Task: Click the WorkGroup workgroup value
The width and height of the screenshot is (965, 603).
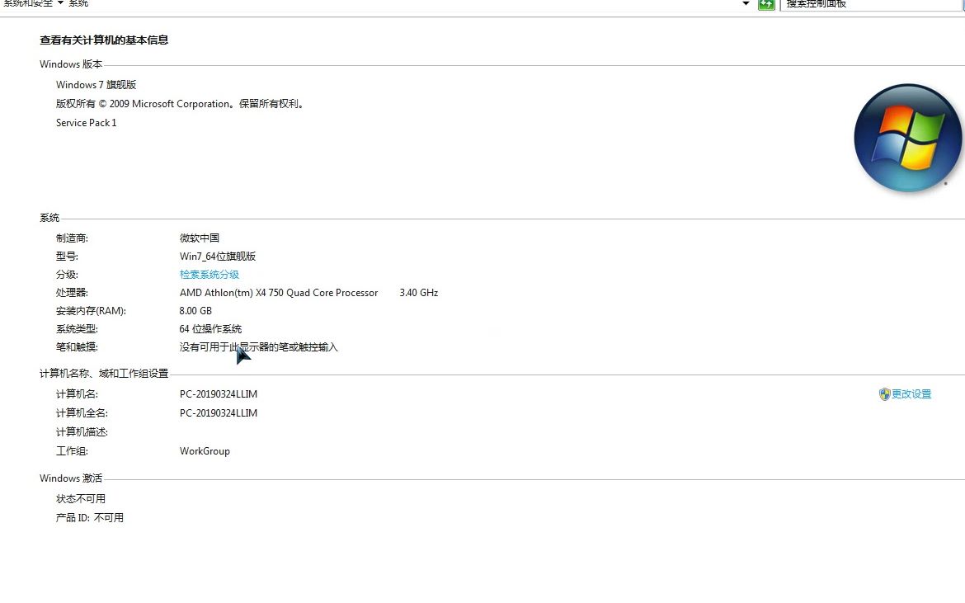Action: pos(204,450)
